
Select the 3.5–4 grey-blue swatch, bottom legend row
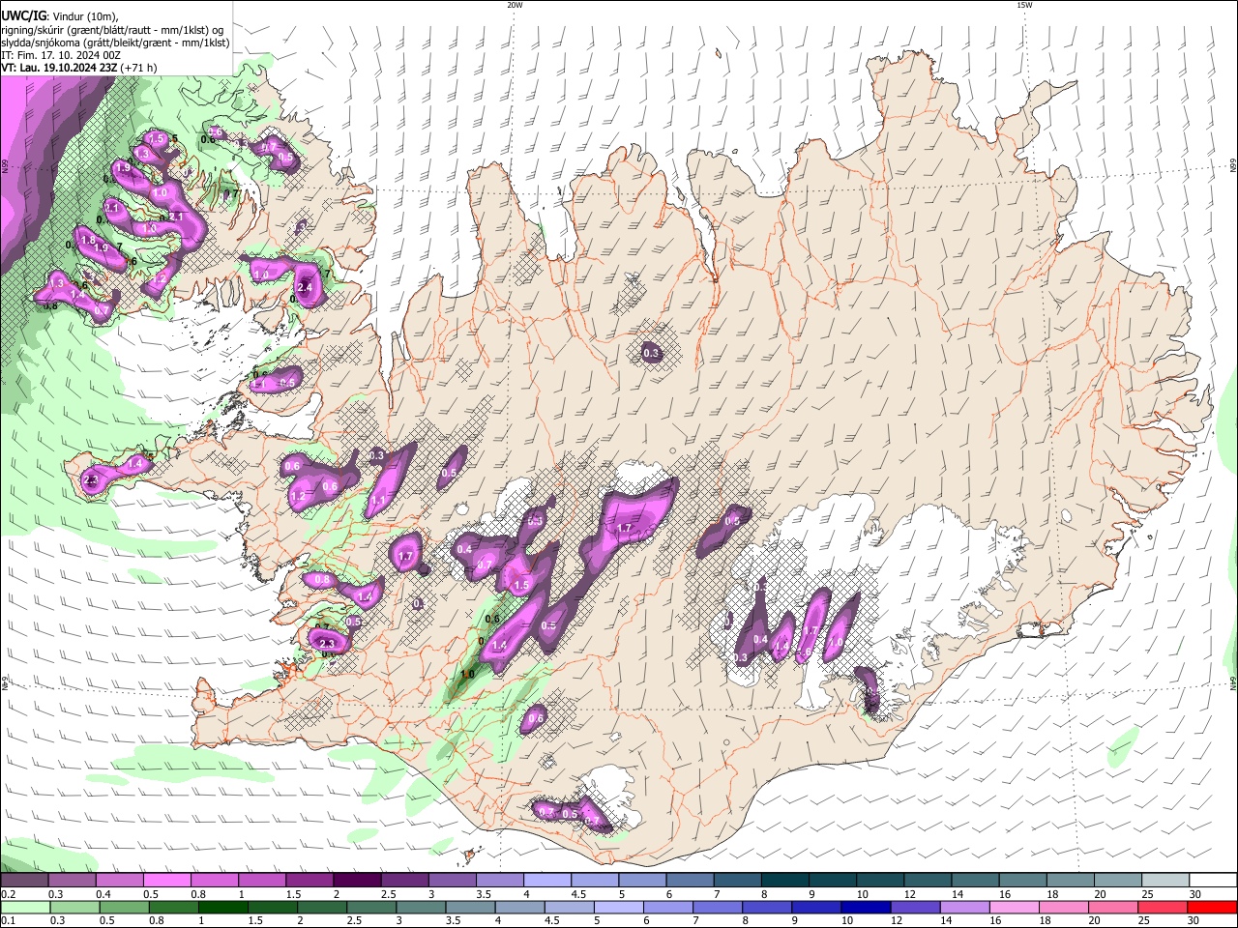[470, 907]
